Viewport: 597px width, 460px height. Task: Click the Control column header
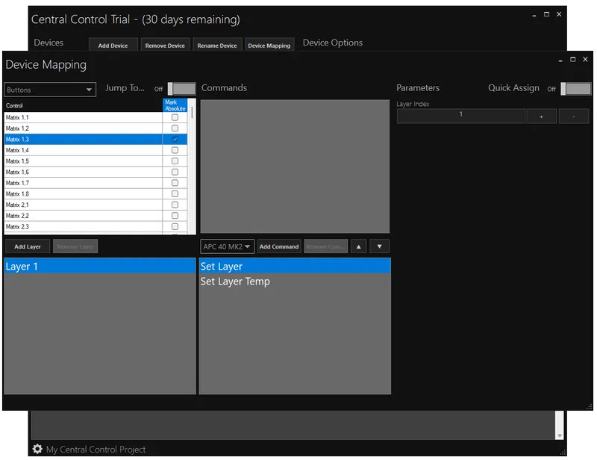click(83, 105)
